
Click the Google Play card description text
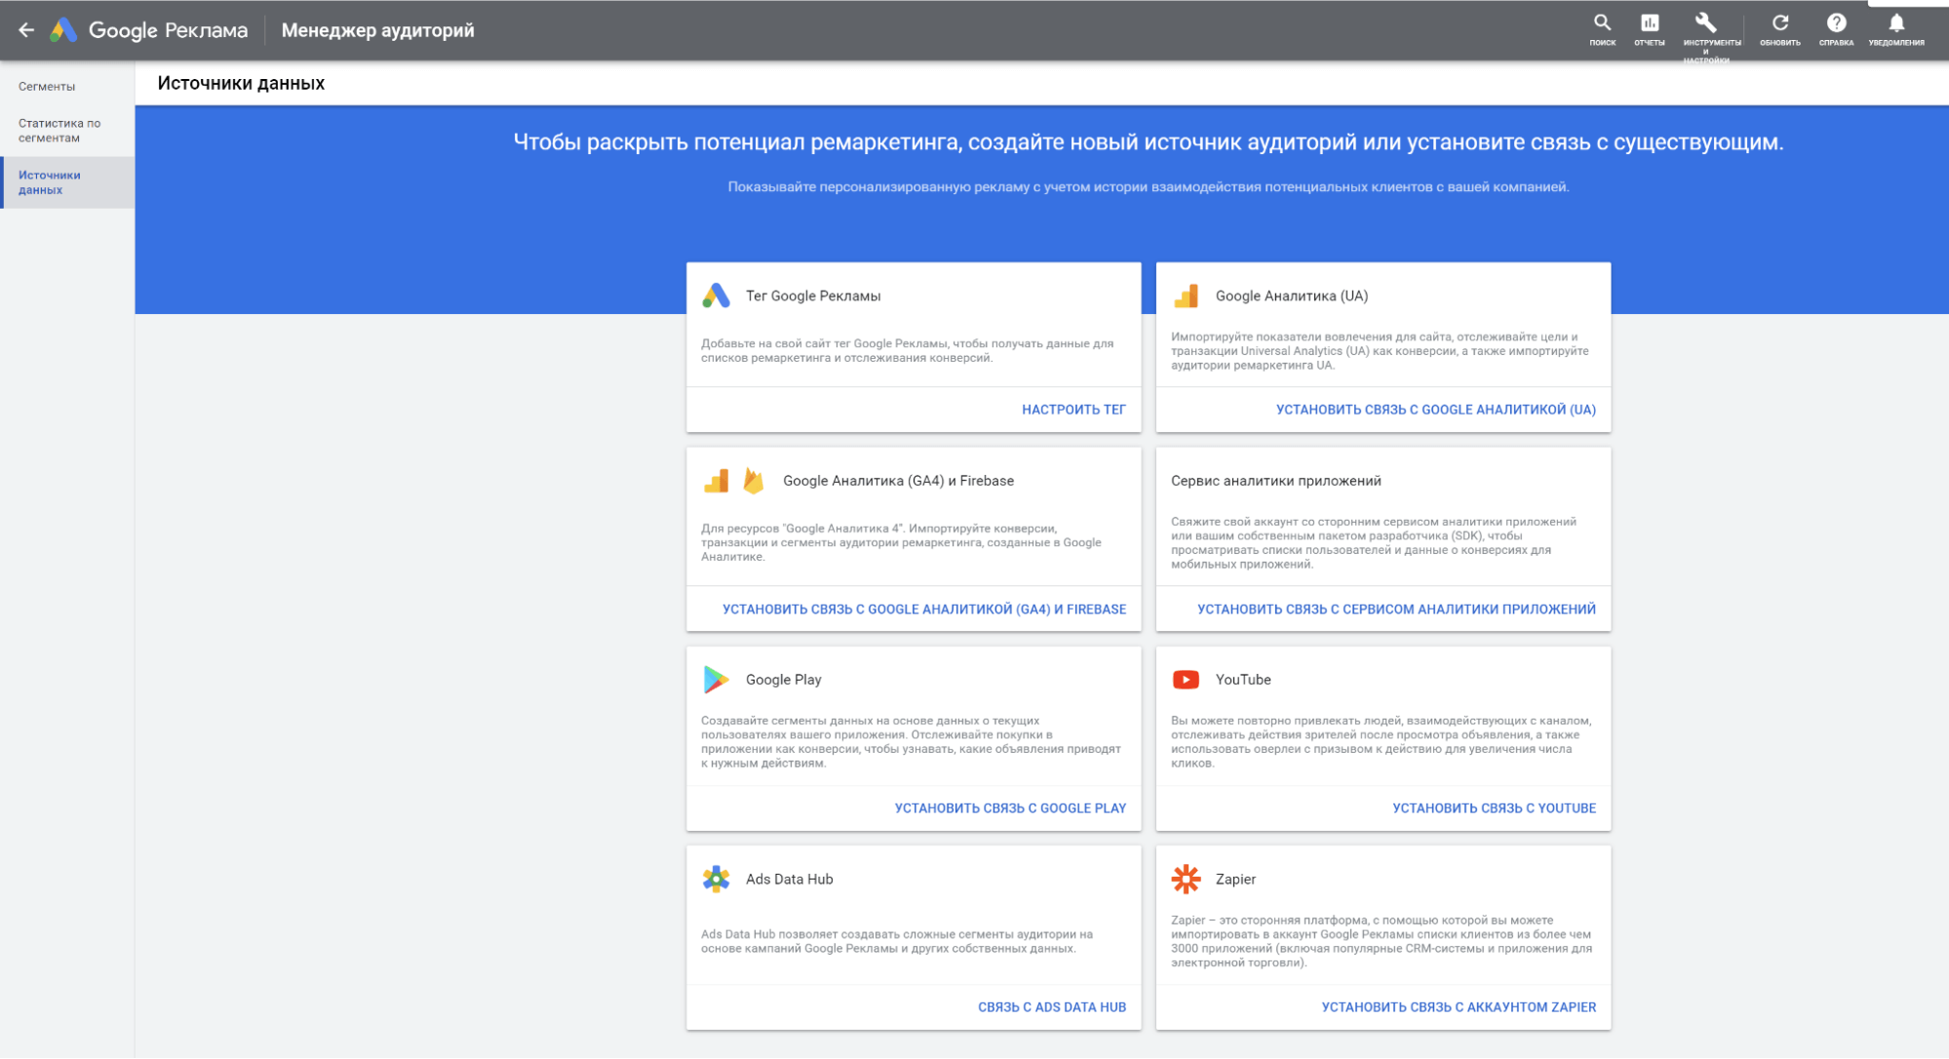click(911, 742)
